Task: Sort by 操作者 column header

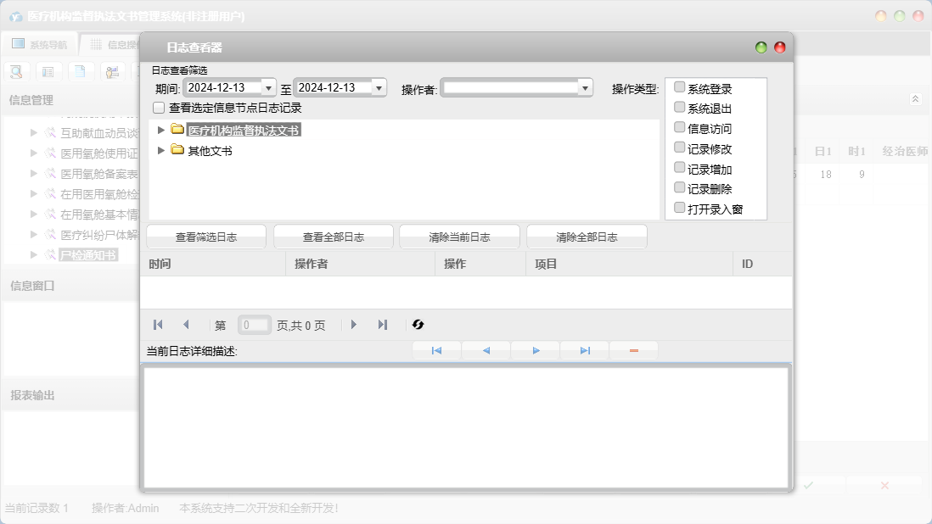Action: pos(360,264)
